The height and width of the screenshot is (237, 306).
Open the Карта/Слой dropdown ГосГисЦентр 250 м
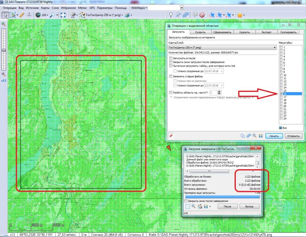tap(222, 47)
